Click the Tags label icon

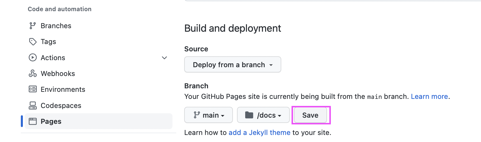coord(33,42)
